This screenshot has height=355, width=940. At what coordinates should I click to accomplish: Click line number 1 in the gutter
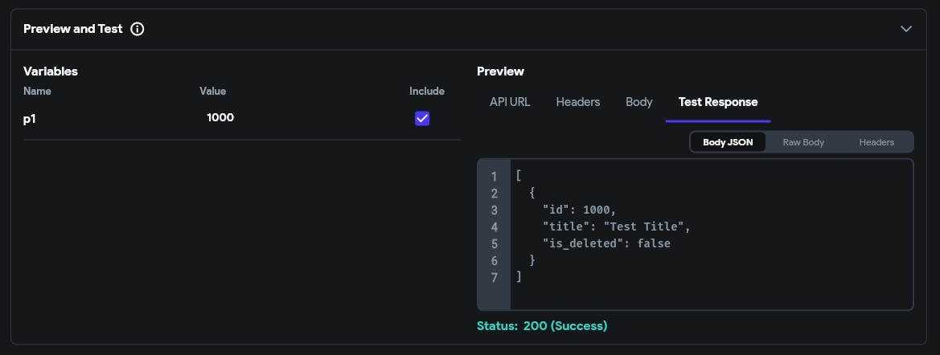[494, 176]
